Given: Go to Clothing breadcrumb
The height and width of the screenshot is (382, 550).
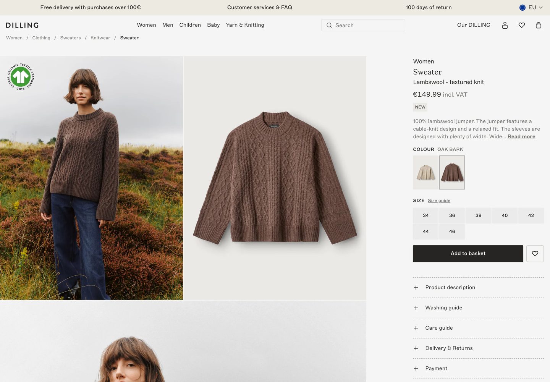Looking at the screenshot, I should [41, 38].
